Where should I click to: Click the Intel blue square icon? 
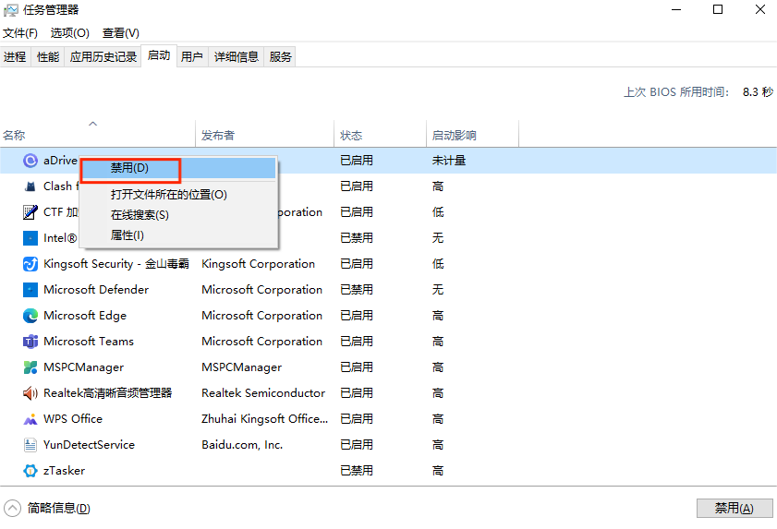point(30,238)
